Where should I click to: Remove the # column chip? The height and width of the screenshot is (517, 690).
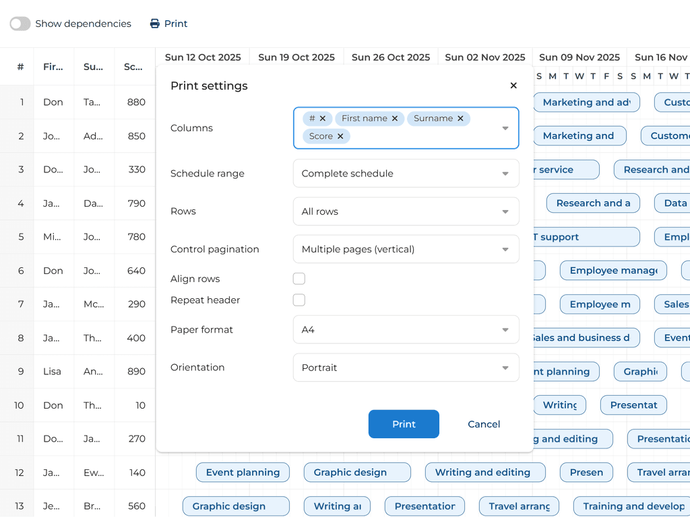[323, 118]
